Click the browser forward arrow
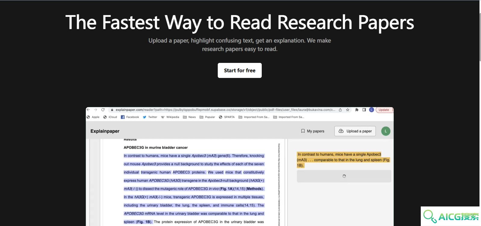 pos(95,110)
